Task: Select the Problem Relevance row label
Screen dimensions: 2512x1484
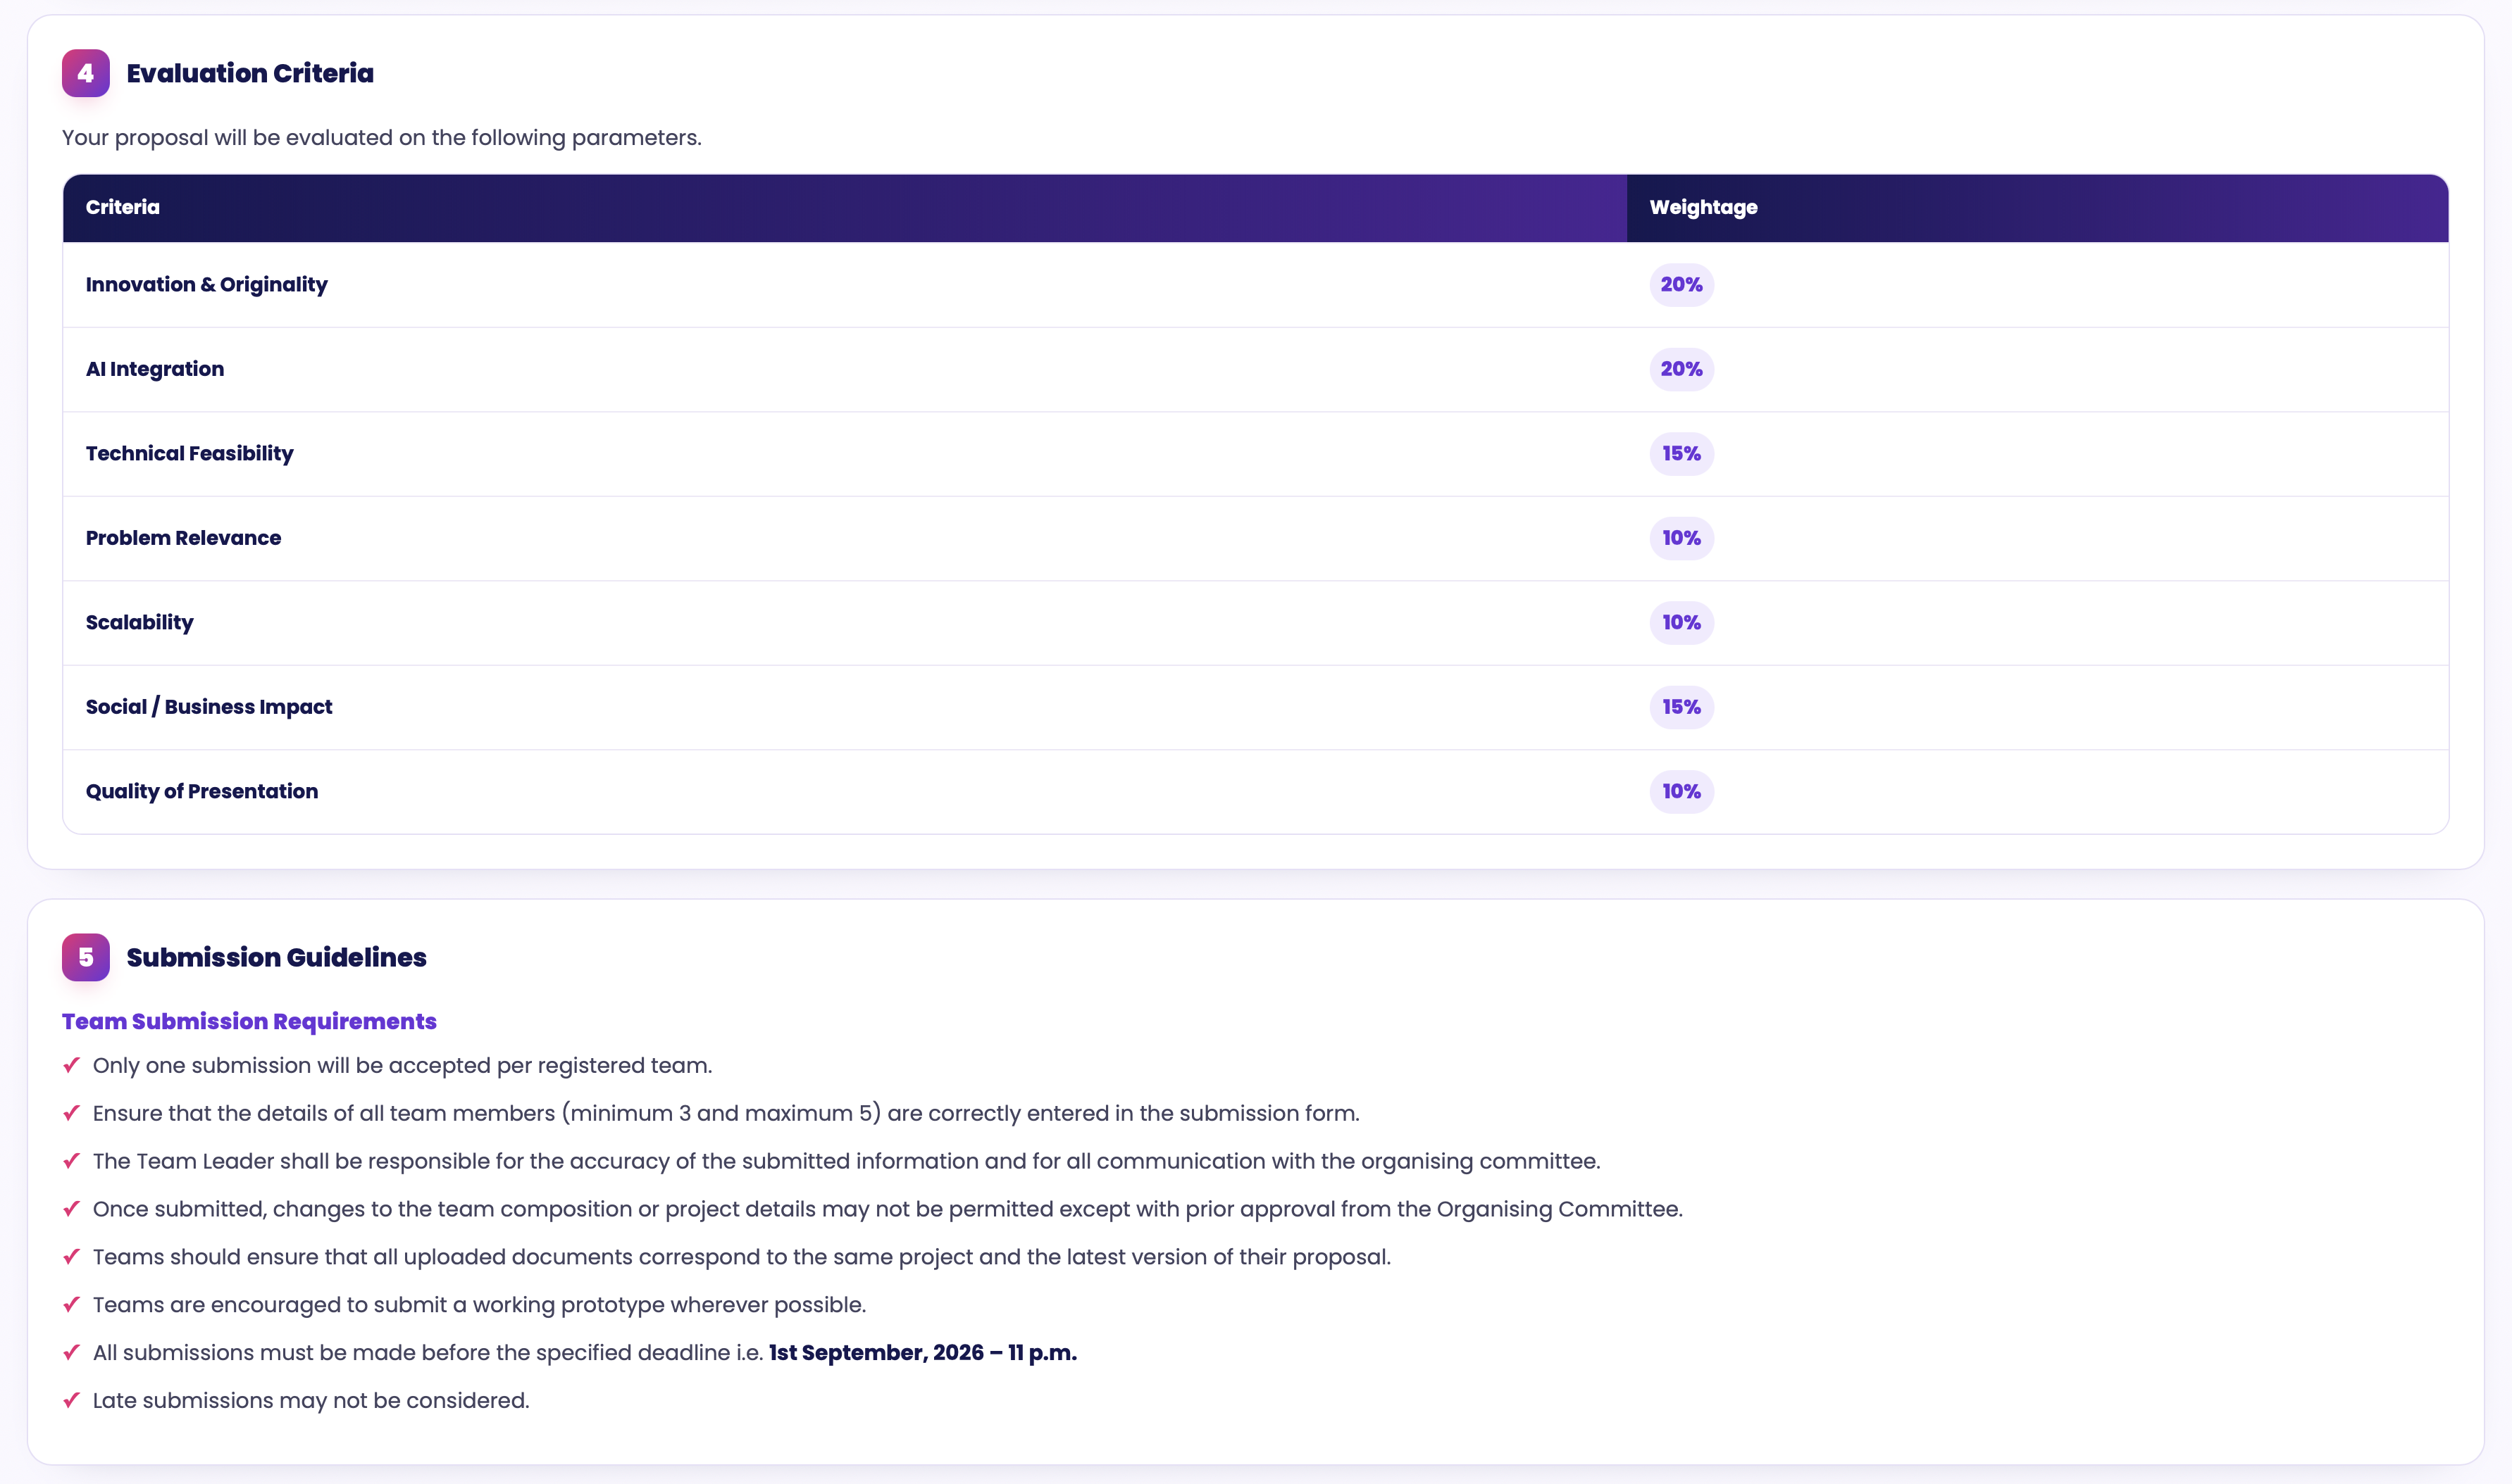Action: pos(184,538)
